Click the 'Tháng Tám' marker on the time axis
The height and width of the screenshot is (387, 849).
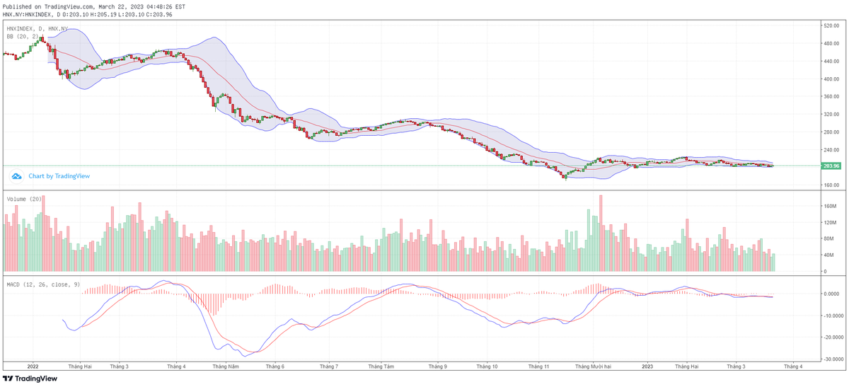pyautogui.click(x=380, y=366)
